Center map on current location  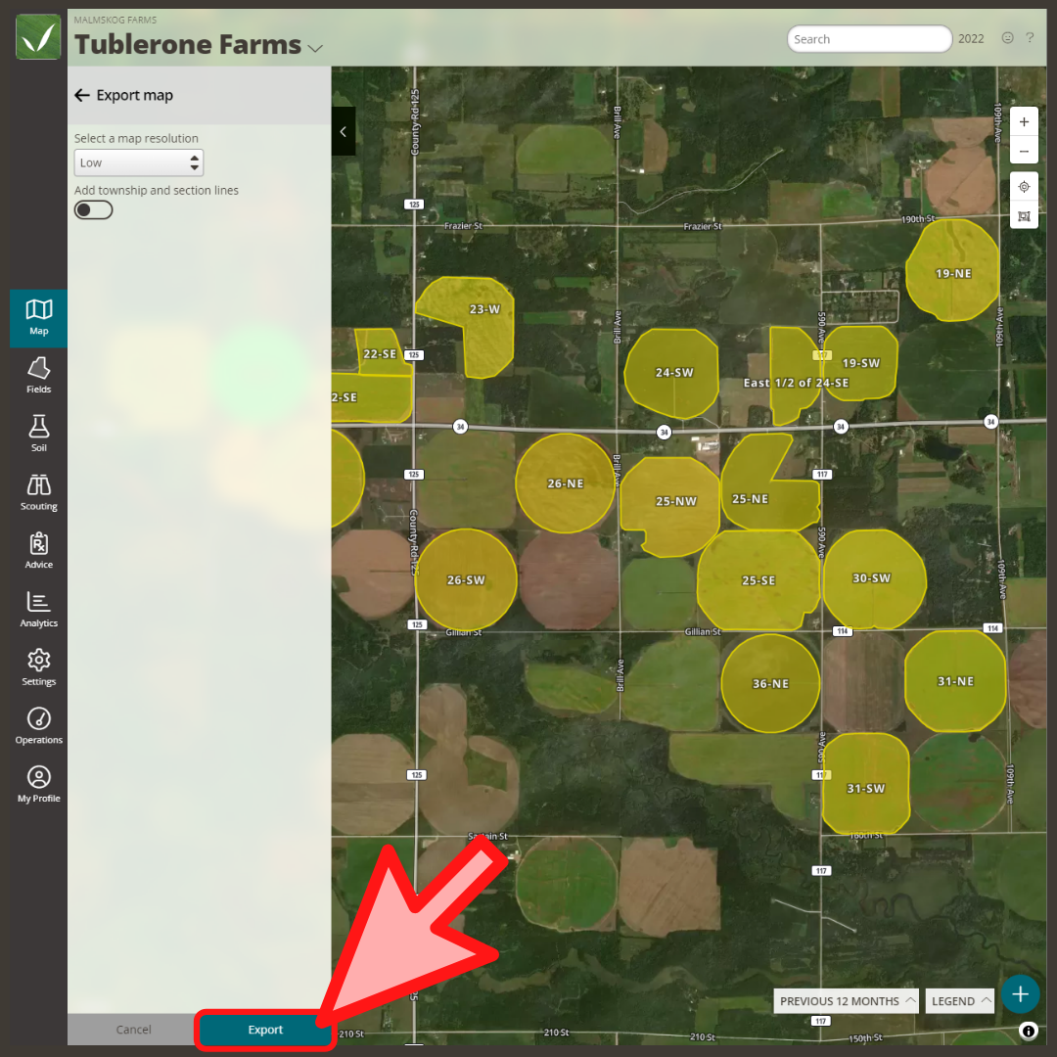tap(1024, 187)
